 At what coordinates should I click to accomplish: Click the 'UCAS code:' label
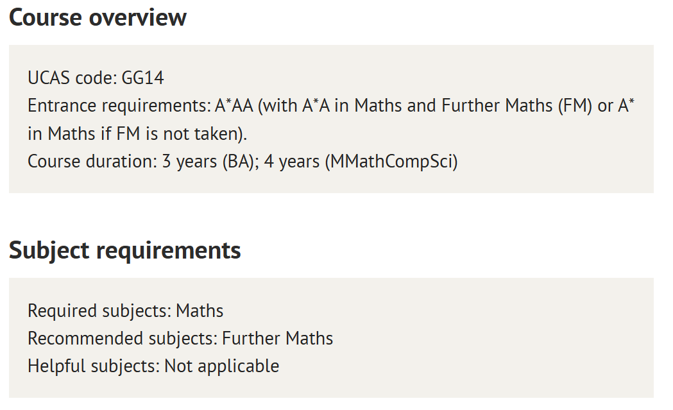72,78
